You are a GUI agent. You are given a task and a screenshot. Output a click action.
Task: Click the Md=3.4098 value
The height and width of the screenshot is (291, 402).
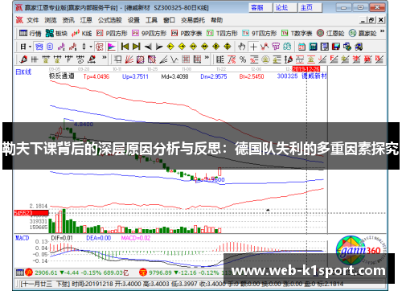coord(174,76)
